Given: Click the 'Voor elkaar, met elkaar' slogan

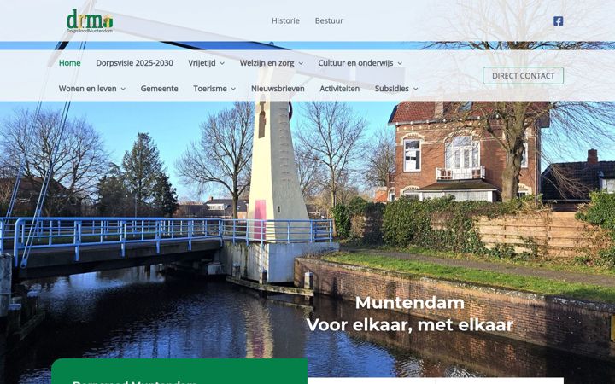Looking at the screenshot, I should coord(410,325).
